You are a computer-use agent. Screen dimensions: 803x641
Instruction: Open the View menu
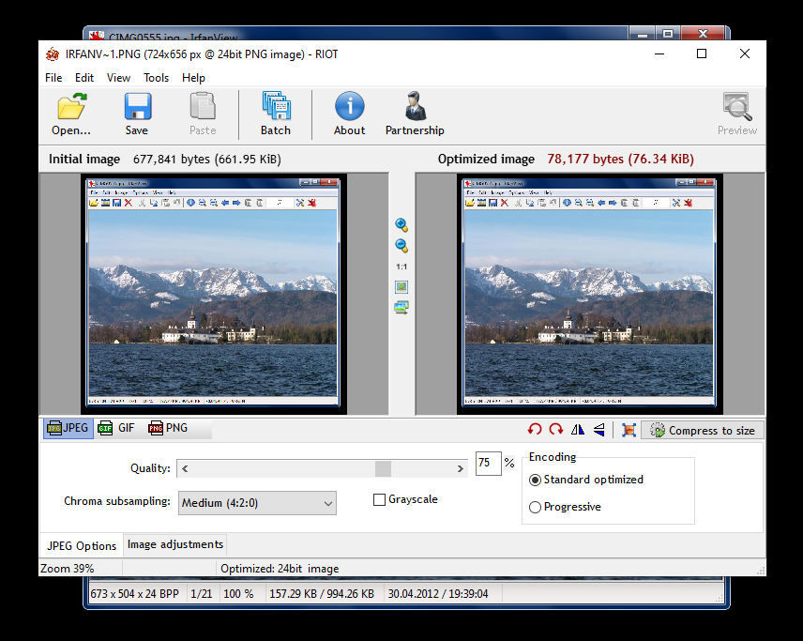pos(118,78)
